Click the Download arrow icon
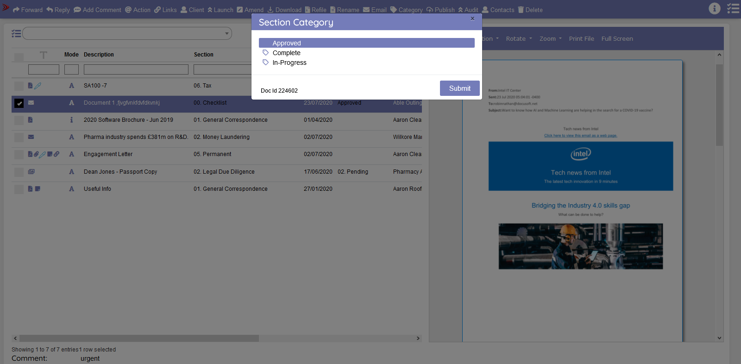The image size is (741, 364). coord(270,10)
